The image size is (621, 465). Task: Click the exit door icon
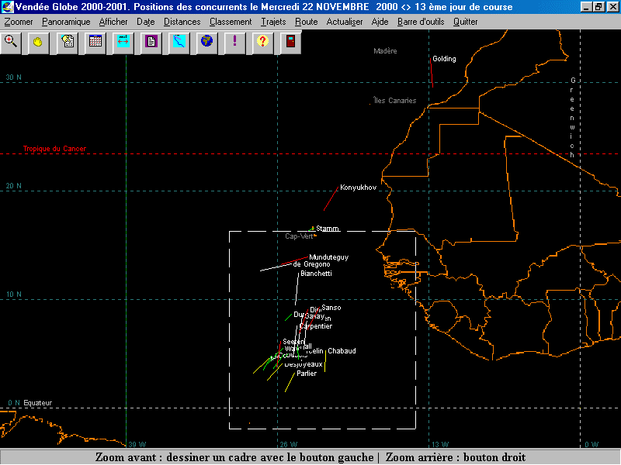[x=290, y=42]
